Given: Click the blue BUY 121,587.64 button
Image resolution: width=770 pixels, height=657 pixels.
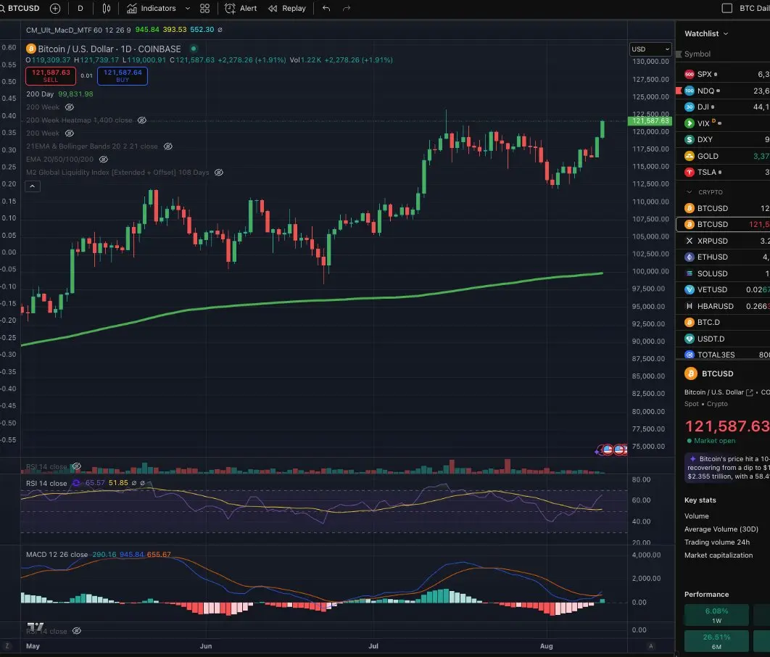Looking at the screenshot, I should coord(123,75).
